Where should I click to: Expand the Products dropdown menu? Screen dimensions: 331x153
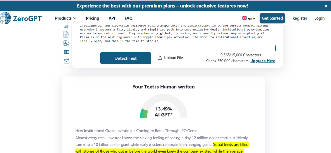point(66,18)
